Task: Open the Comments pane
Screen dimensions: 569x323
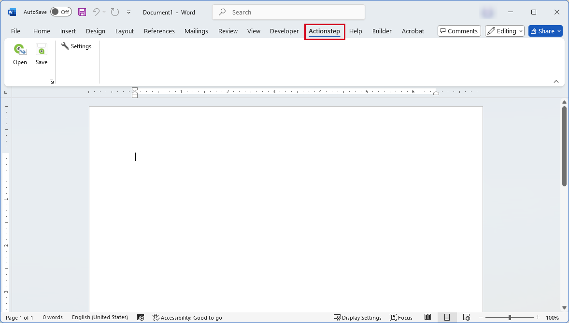Action: [x=459, y=30]
